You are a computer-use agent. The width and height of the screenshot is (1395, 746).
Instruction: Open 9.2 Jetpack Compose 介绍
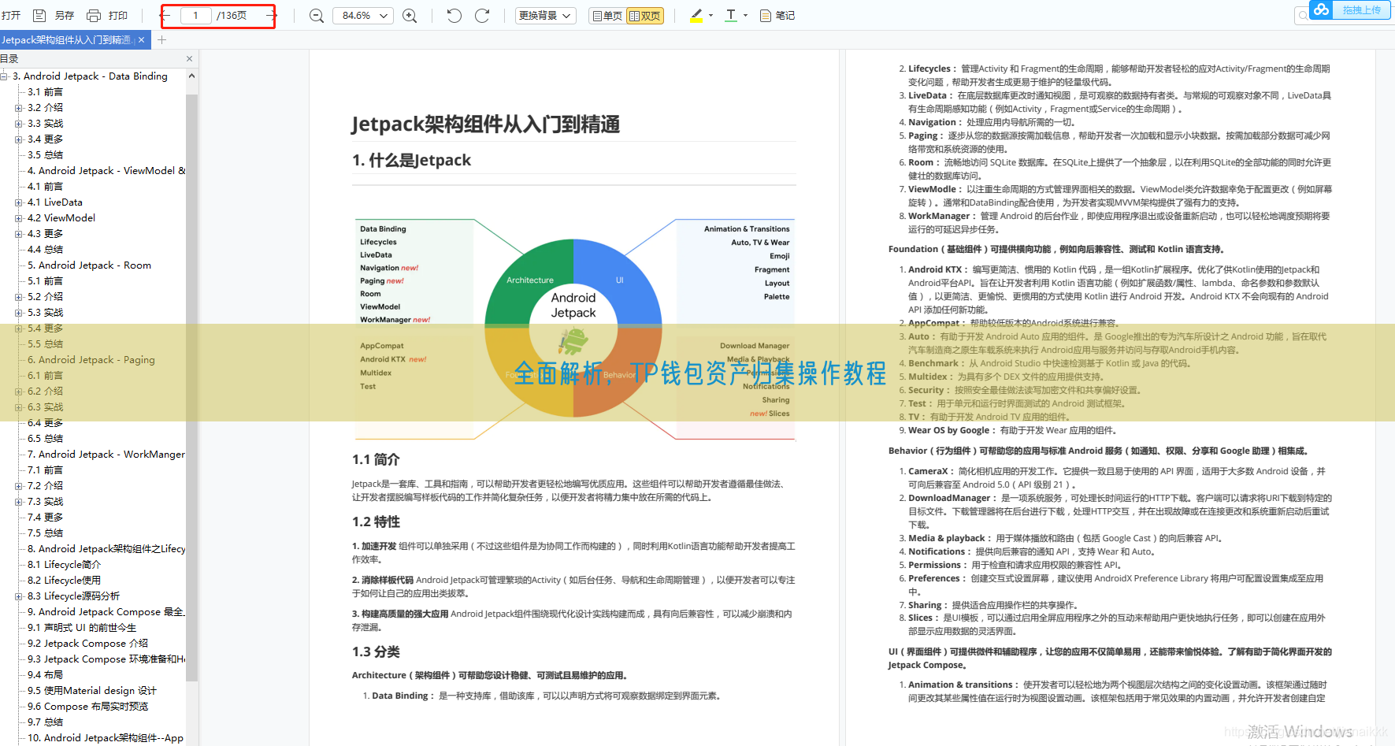point(87,644)
